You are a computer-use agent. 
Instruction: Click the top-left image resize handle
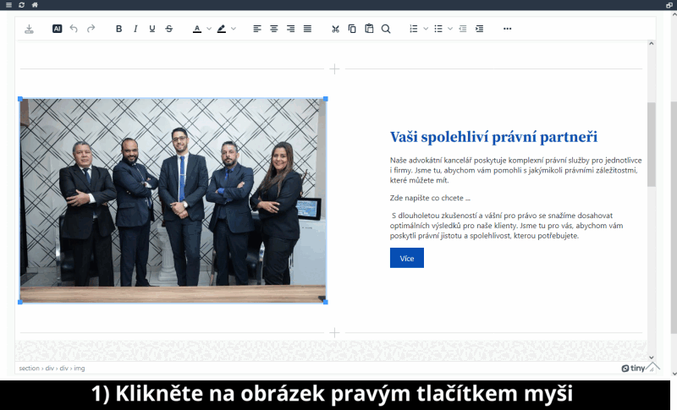(20, 99)
